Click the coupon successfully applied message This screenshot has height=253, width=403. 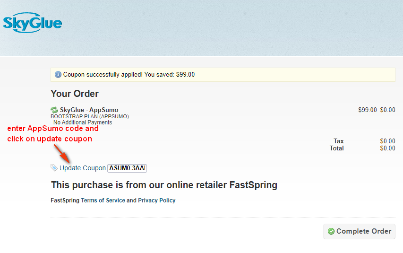129,75
